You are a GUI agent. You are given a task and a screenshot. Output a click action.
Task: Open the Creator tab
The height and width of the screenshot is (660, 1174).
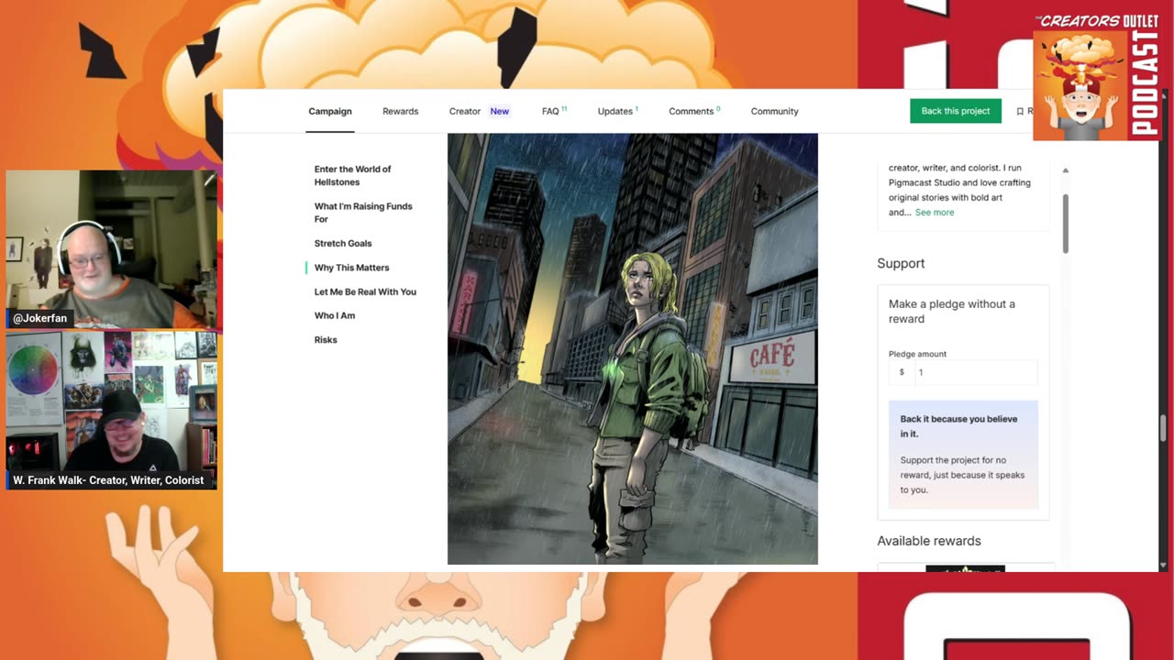point(464,111)
